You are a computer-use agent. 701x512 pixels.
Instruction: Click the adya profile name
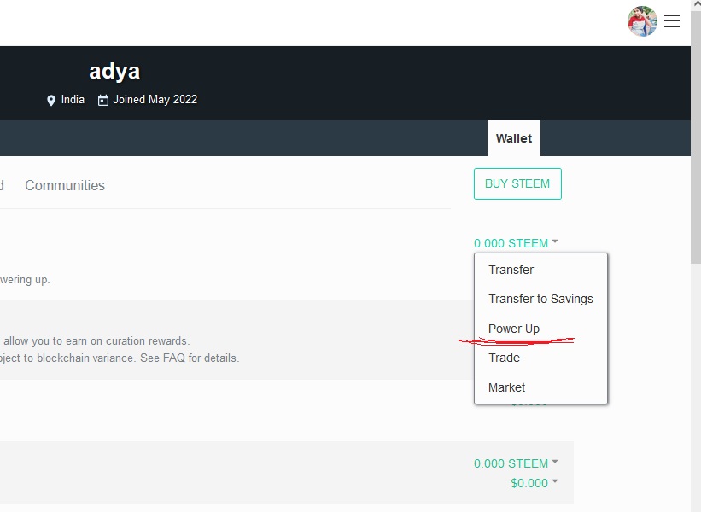pyautogui.click(x=114, y=71)
